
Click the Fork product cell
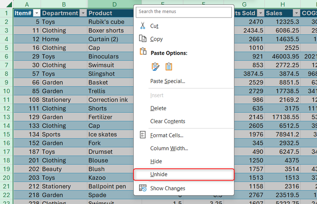[111, 143]
